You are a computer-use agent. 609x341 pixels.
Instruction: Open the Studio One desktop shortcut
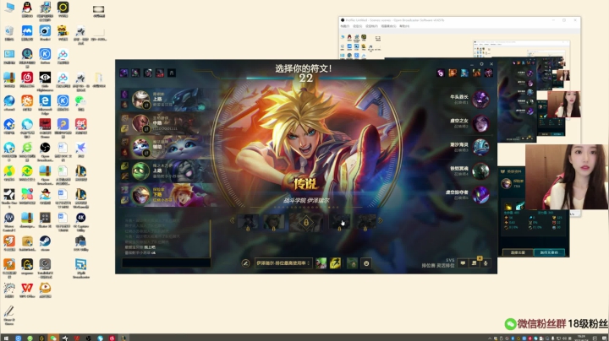pos(9,197)
